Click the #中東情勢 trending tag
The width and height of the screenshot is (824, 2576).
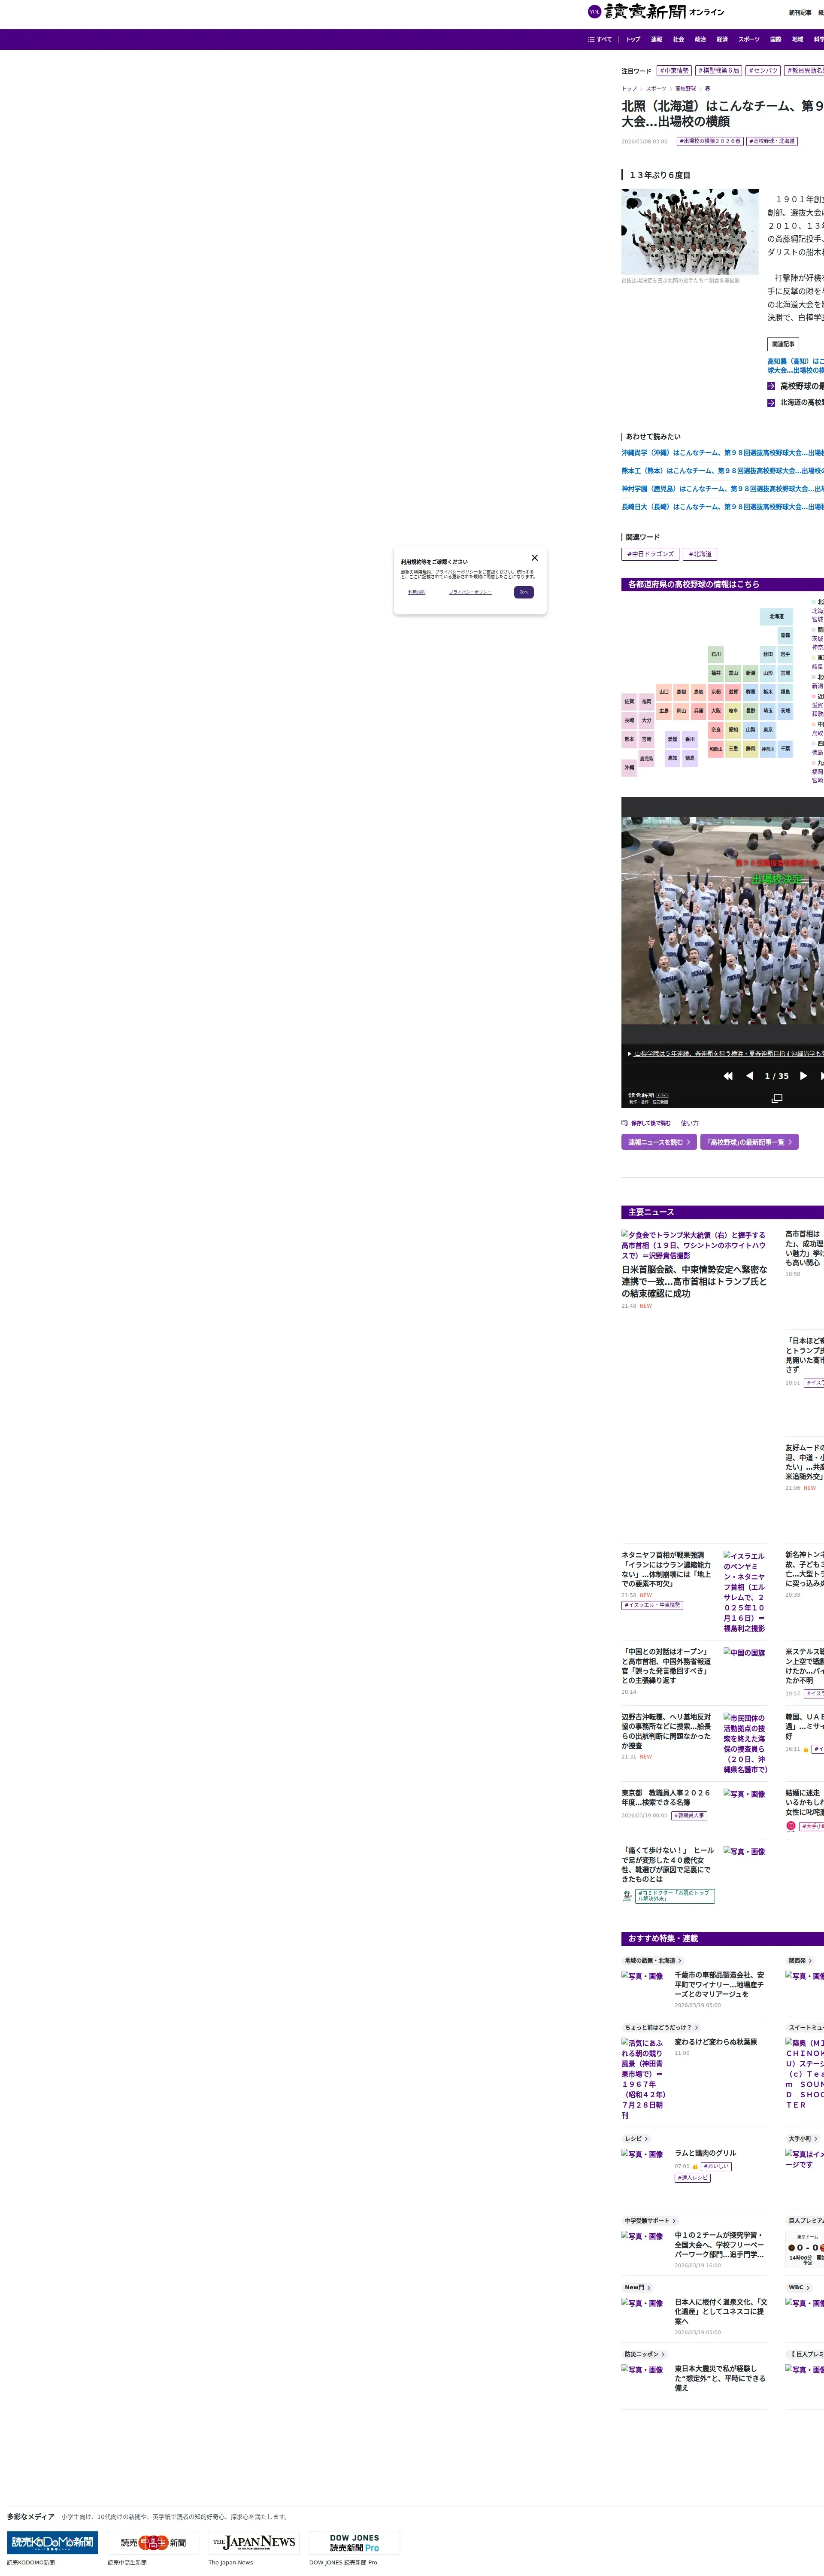tap(674, 71)
